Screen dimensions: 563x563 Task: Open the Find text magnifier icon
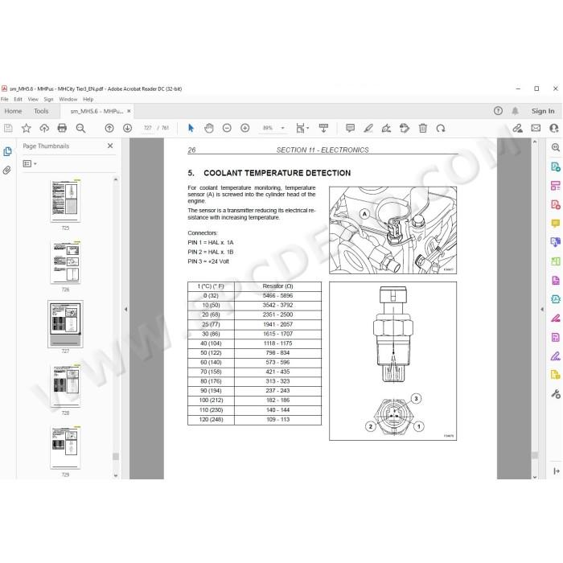pos(80,128)
